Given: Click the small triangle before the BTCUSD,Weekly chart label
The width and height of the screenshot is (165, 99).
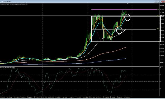Looking at the screenshot, I should (1, 4).
